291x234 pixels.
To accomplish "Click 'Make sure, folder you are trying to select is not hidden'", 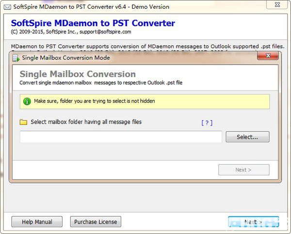I will click(95, 101).
